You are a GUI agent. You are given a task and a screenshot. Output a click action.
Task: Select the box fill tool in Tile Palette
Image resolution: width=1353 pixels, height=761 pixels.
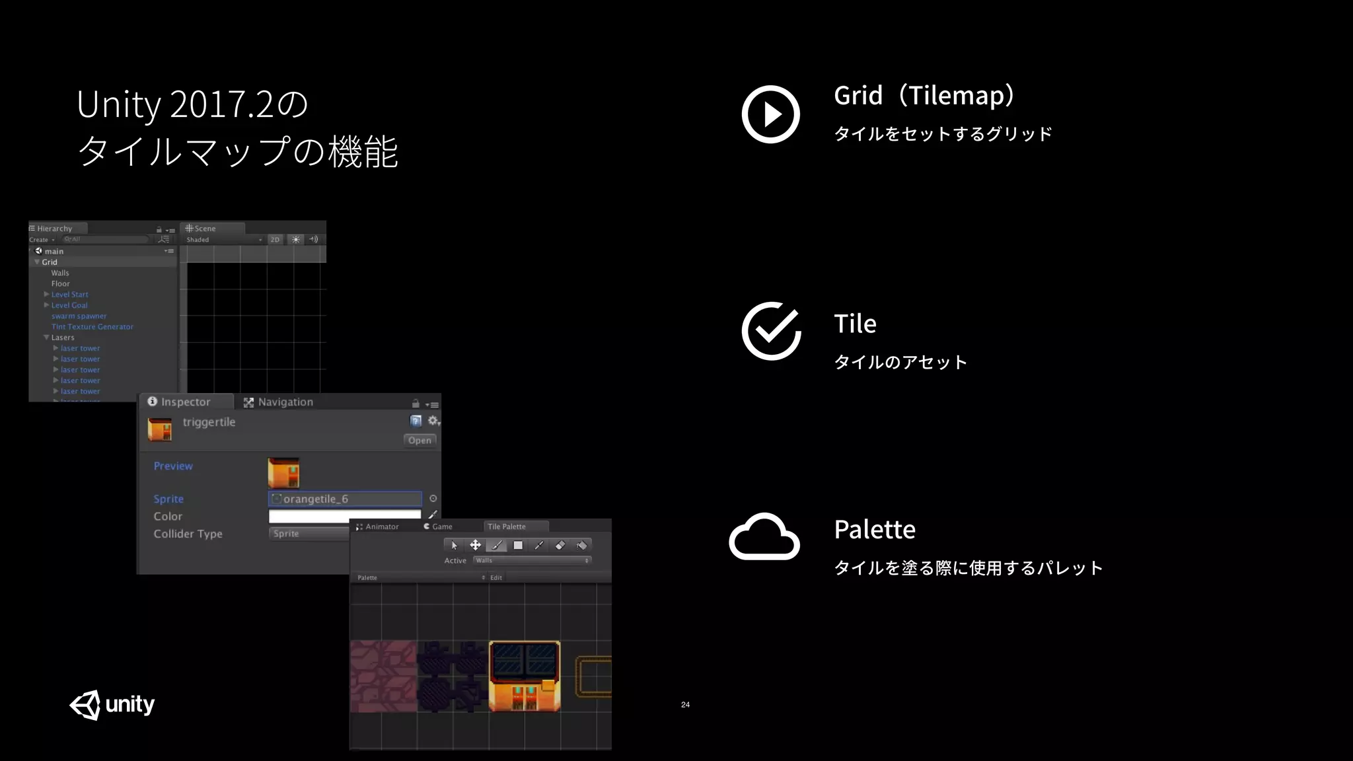coord(518,546)
